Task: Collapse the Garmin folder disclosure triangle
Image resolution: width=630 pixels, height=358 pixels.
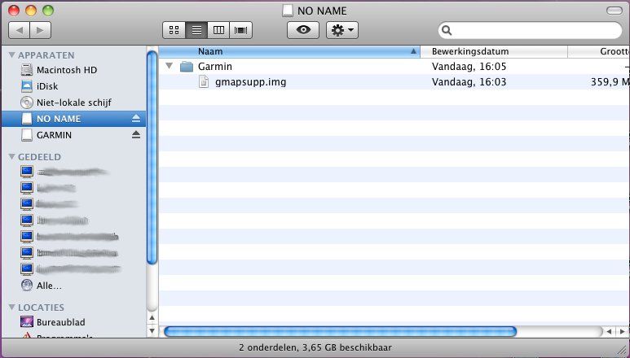Action: 170,66
